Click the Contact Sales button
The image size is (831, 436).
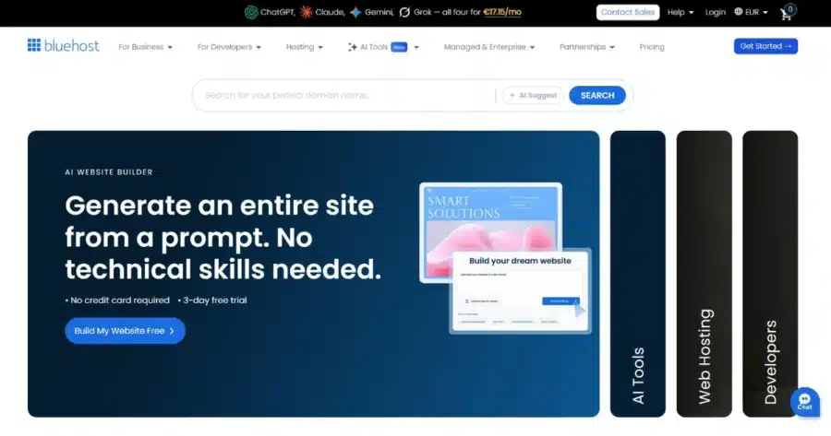coord(628,12)
